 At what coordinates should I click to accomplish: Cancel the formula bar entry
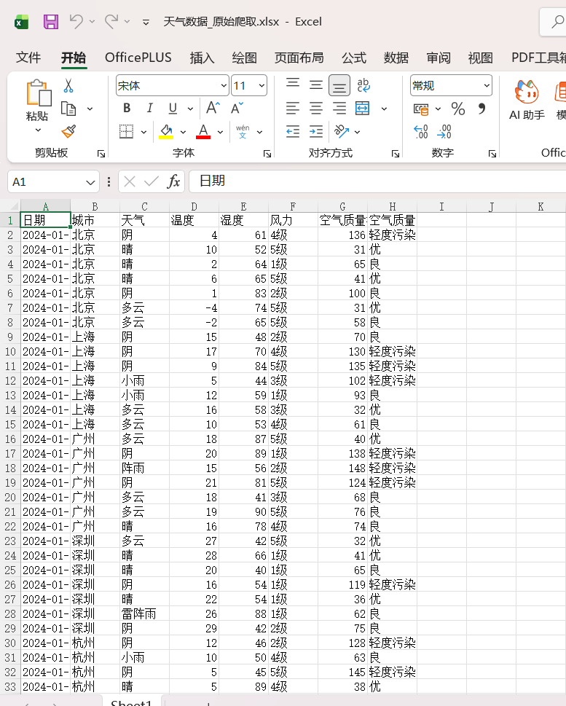tap(130, 181)
